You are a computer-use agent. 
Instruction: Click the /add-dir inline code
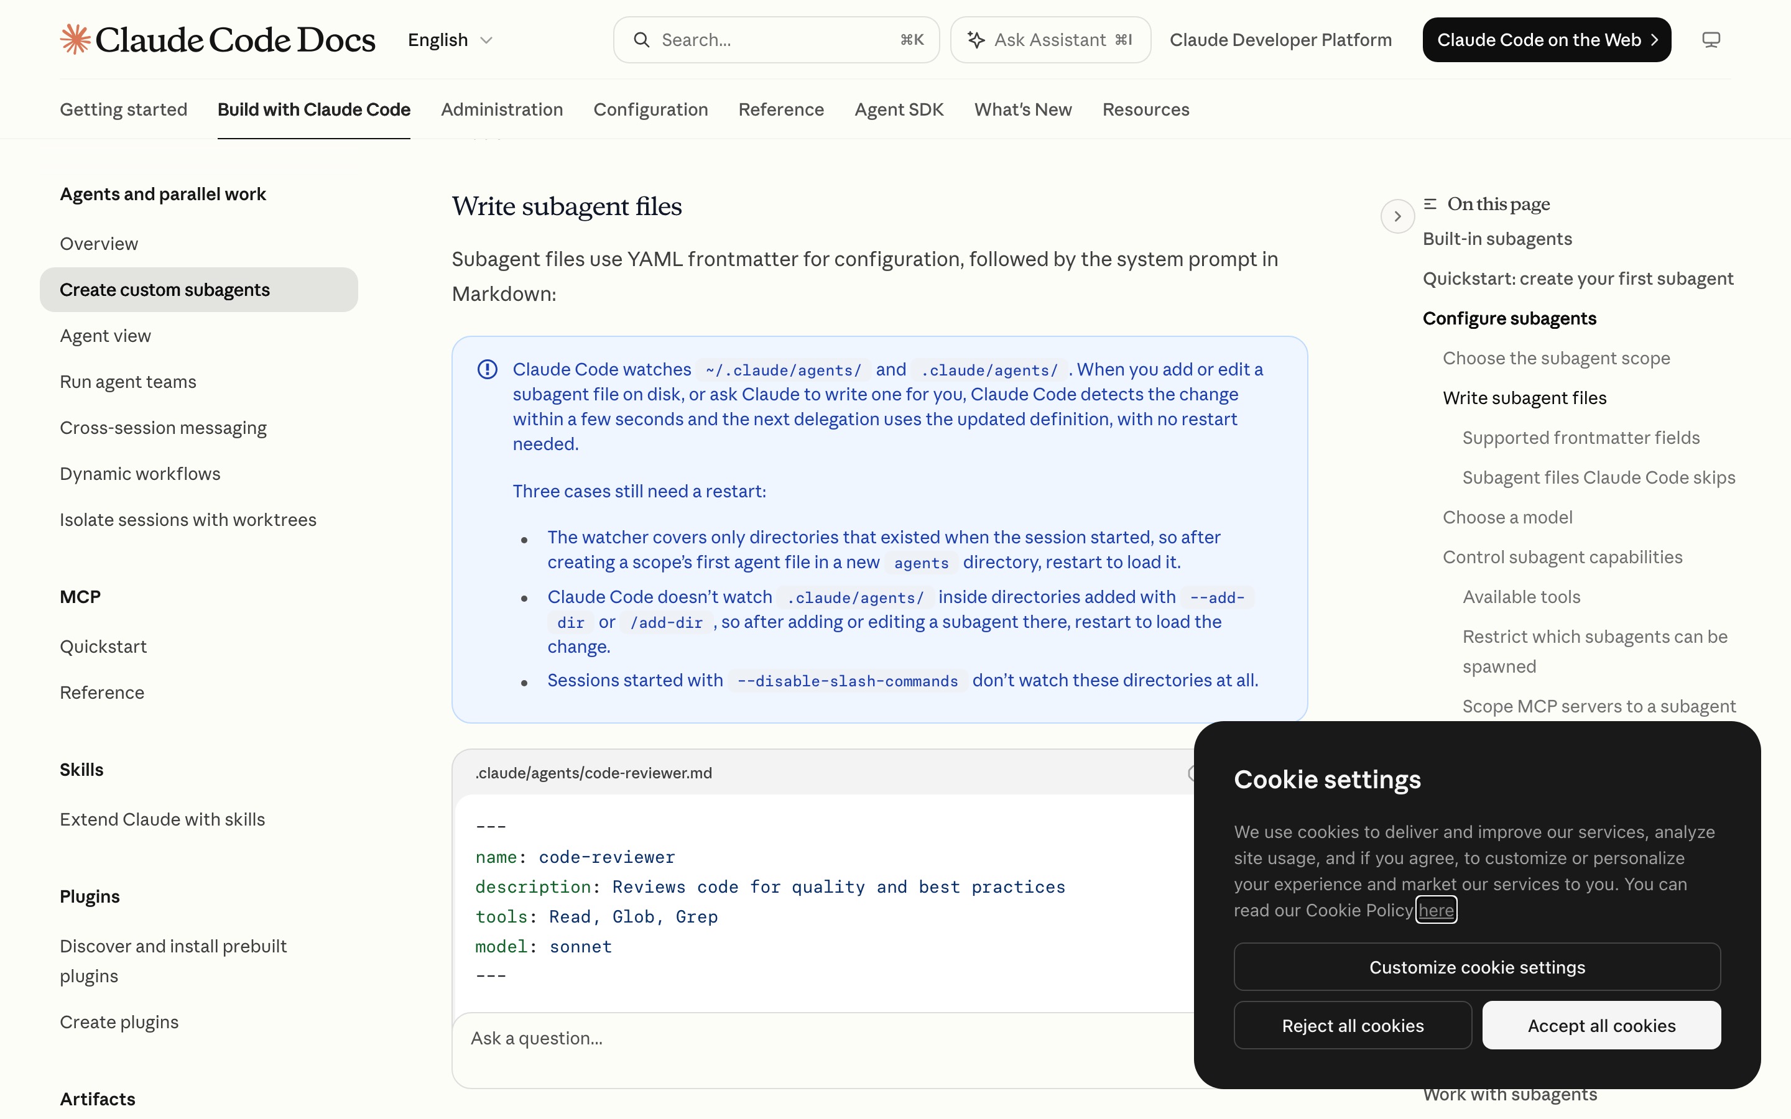pyautogui.click(x=666, y=623)
